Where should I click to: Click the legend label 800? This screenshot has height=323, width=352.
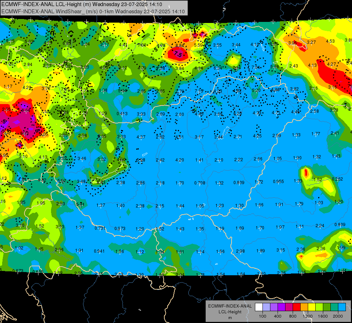(293, 316)
